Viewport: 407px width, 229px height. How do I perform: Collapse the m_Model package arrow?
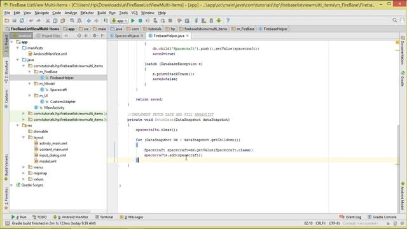pyautogui.click(x=30, y=83)
